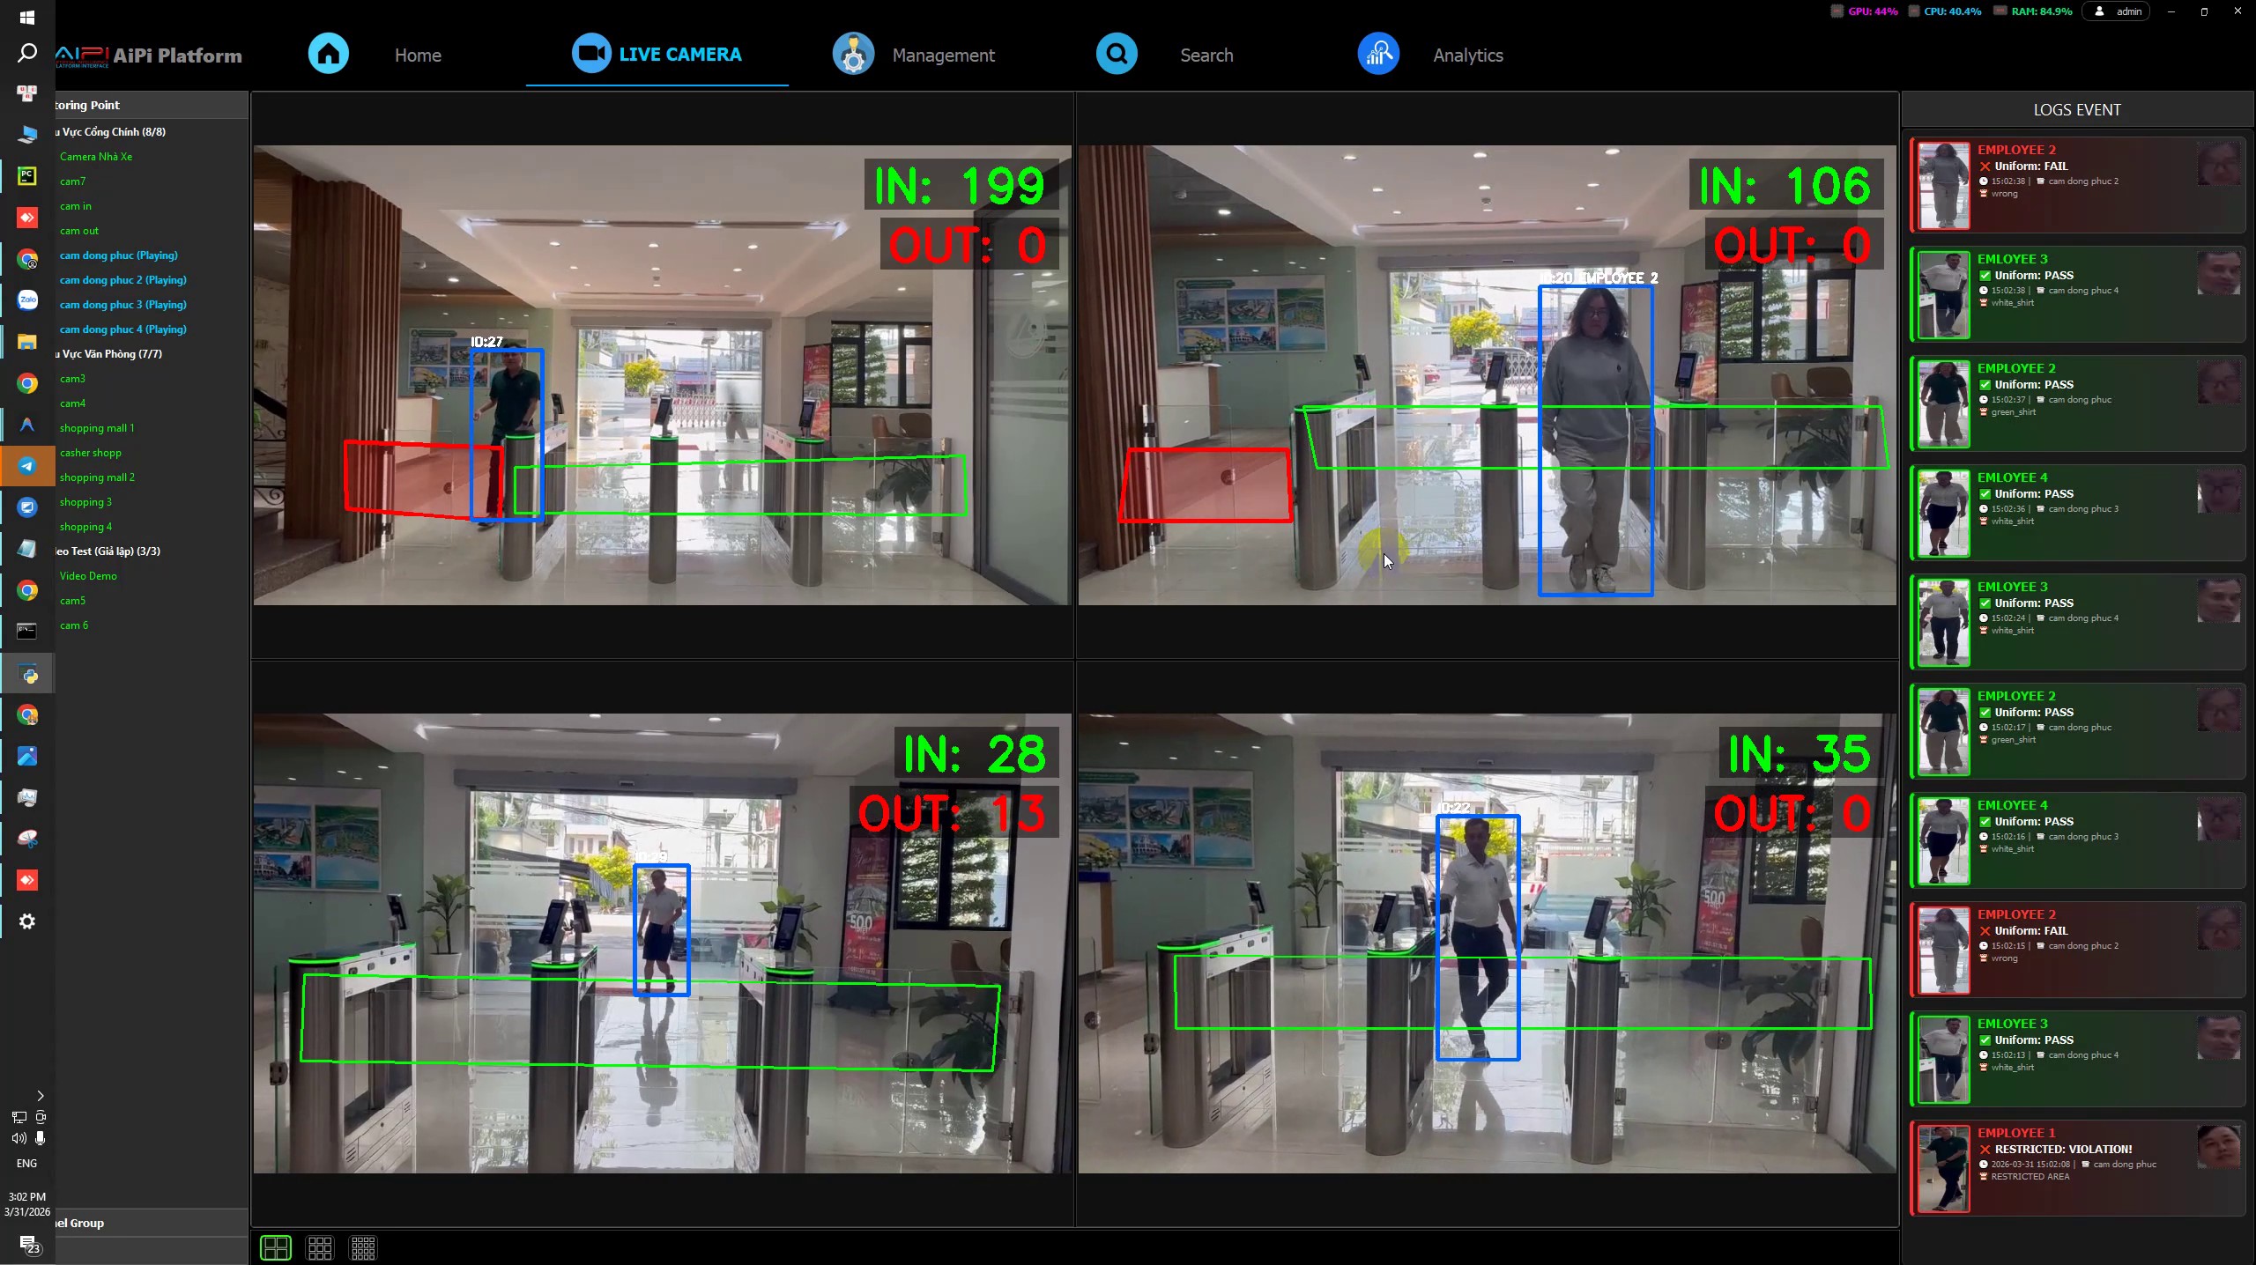Open EMLOYEE 4 PASS log at 15:02:36
The width and height of the screenshot is (2256, 1265).
(x=2078, y=513)
